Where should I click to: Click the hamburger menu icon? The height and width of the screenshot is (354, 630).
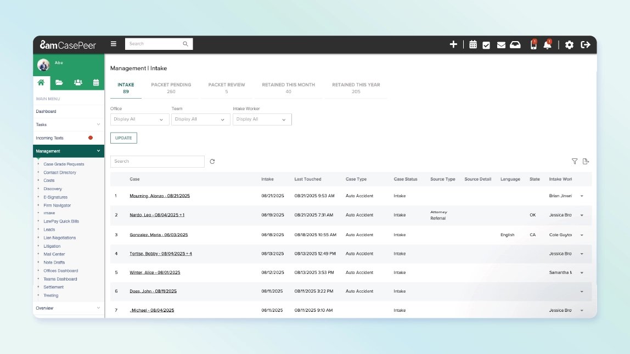(113, 44)
